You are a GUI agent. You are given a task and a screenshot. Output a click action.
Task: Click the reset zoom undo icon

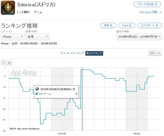pyautogui.click(x=4, y=62)
